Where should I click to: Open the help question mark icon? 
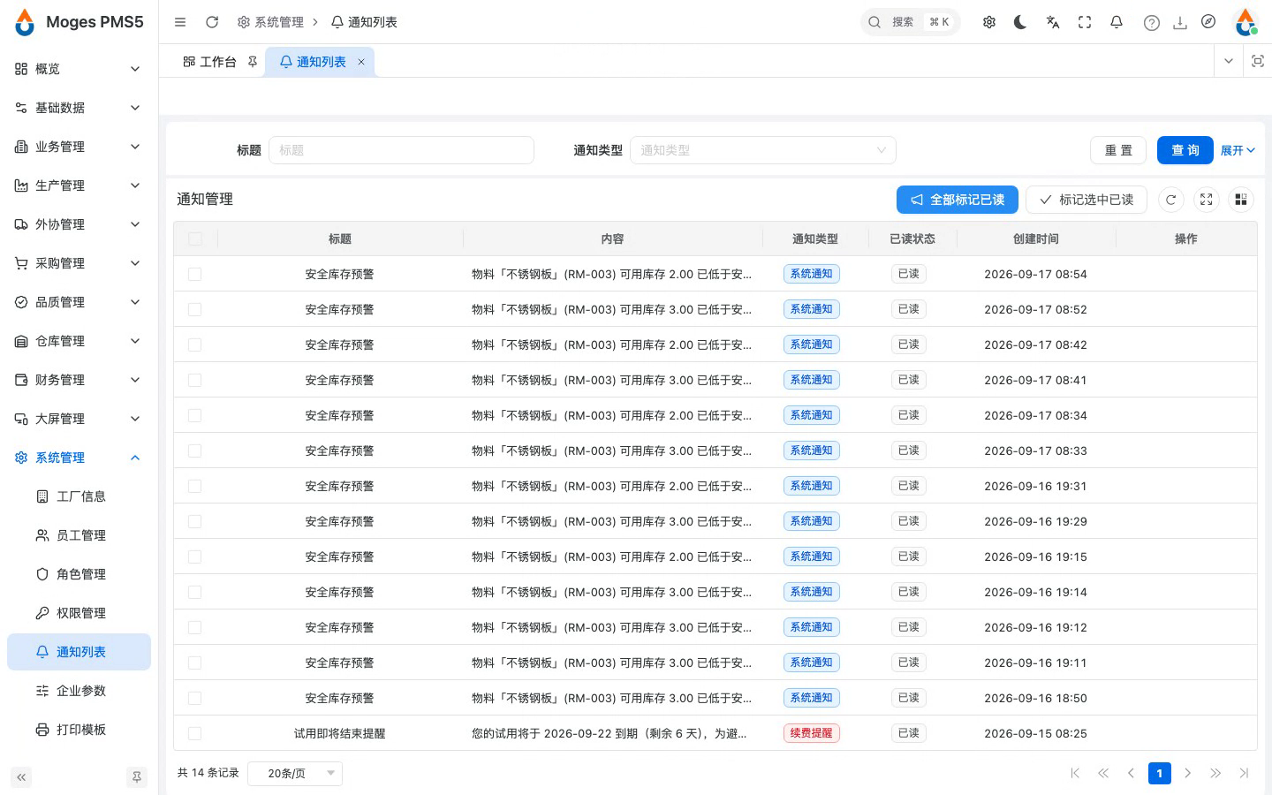click(1151, 23)
